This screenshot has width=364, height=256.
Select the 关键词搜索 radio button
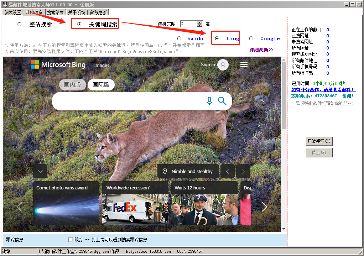click(79, 24)
